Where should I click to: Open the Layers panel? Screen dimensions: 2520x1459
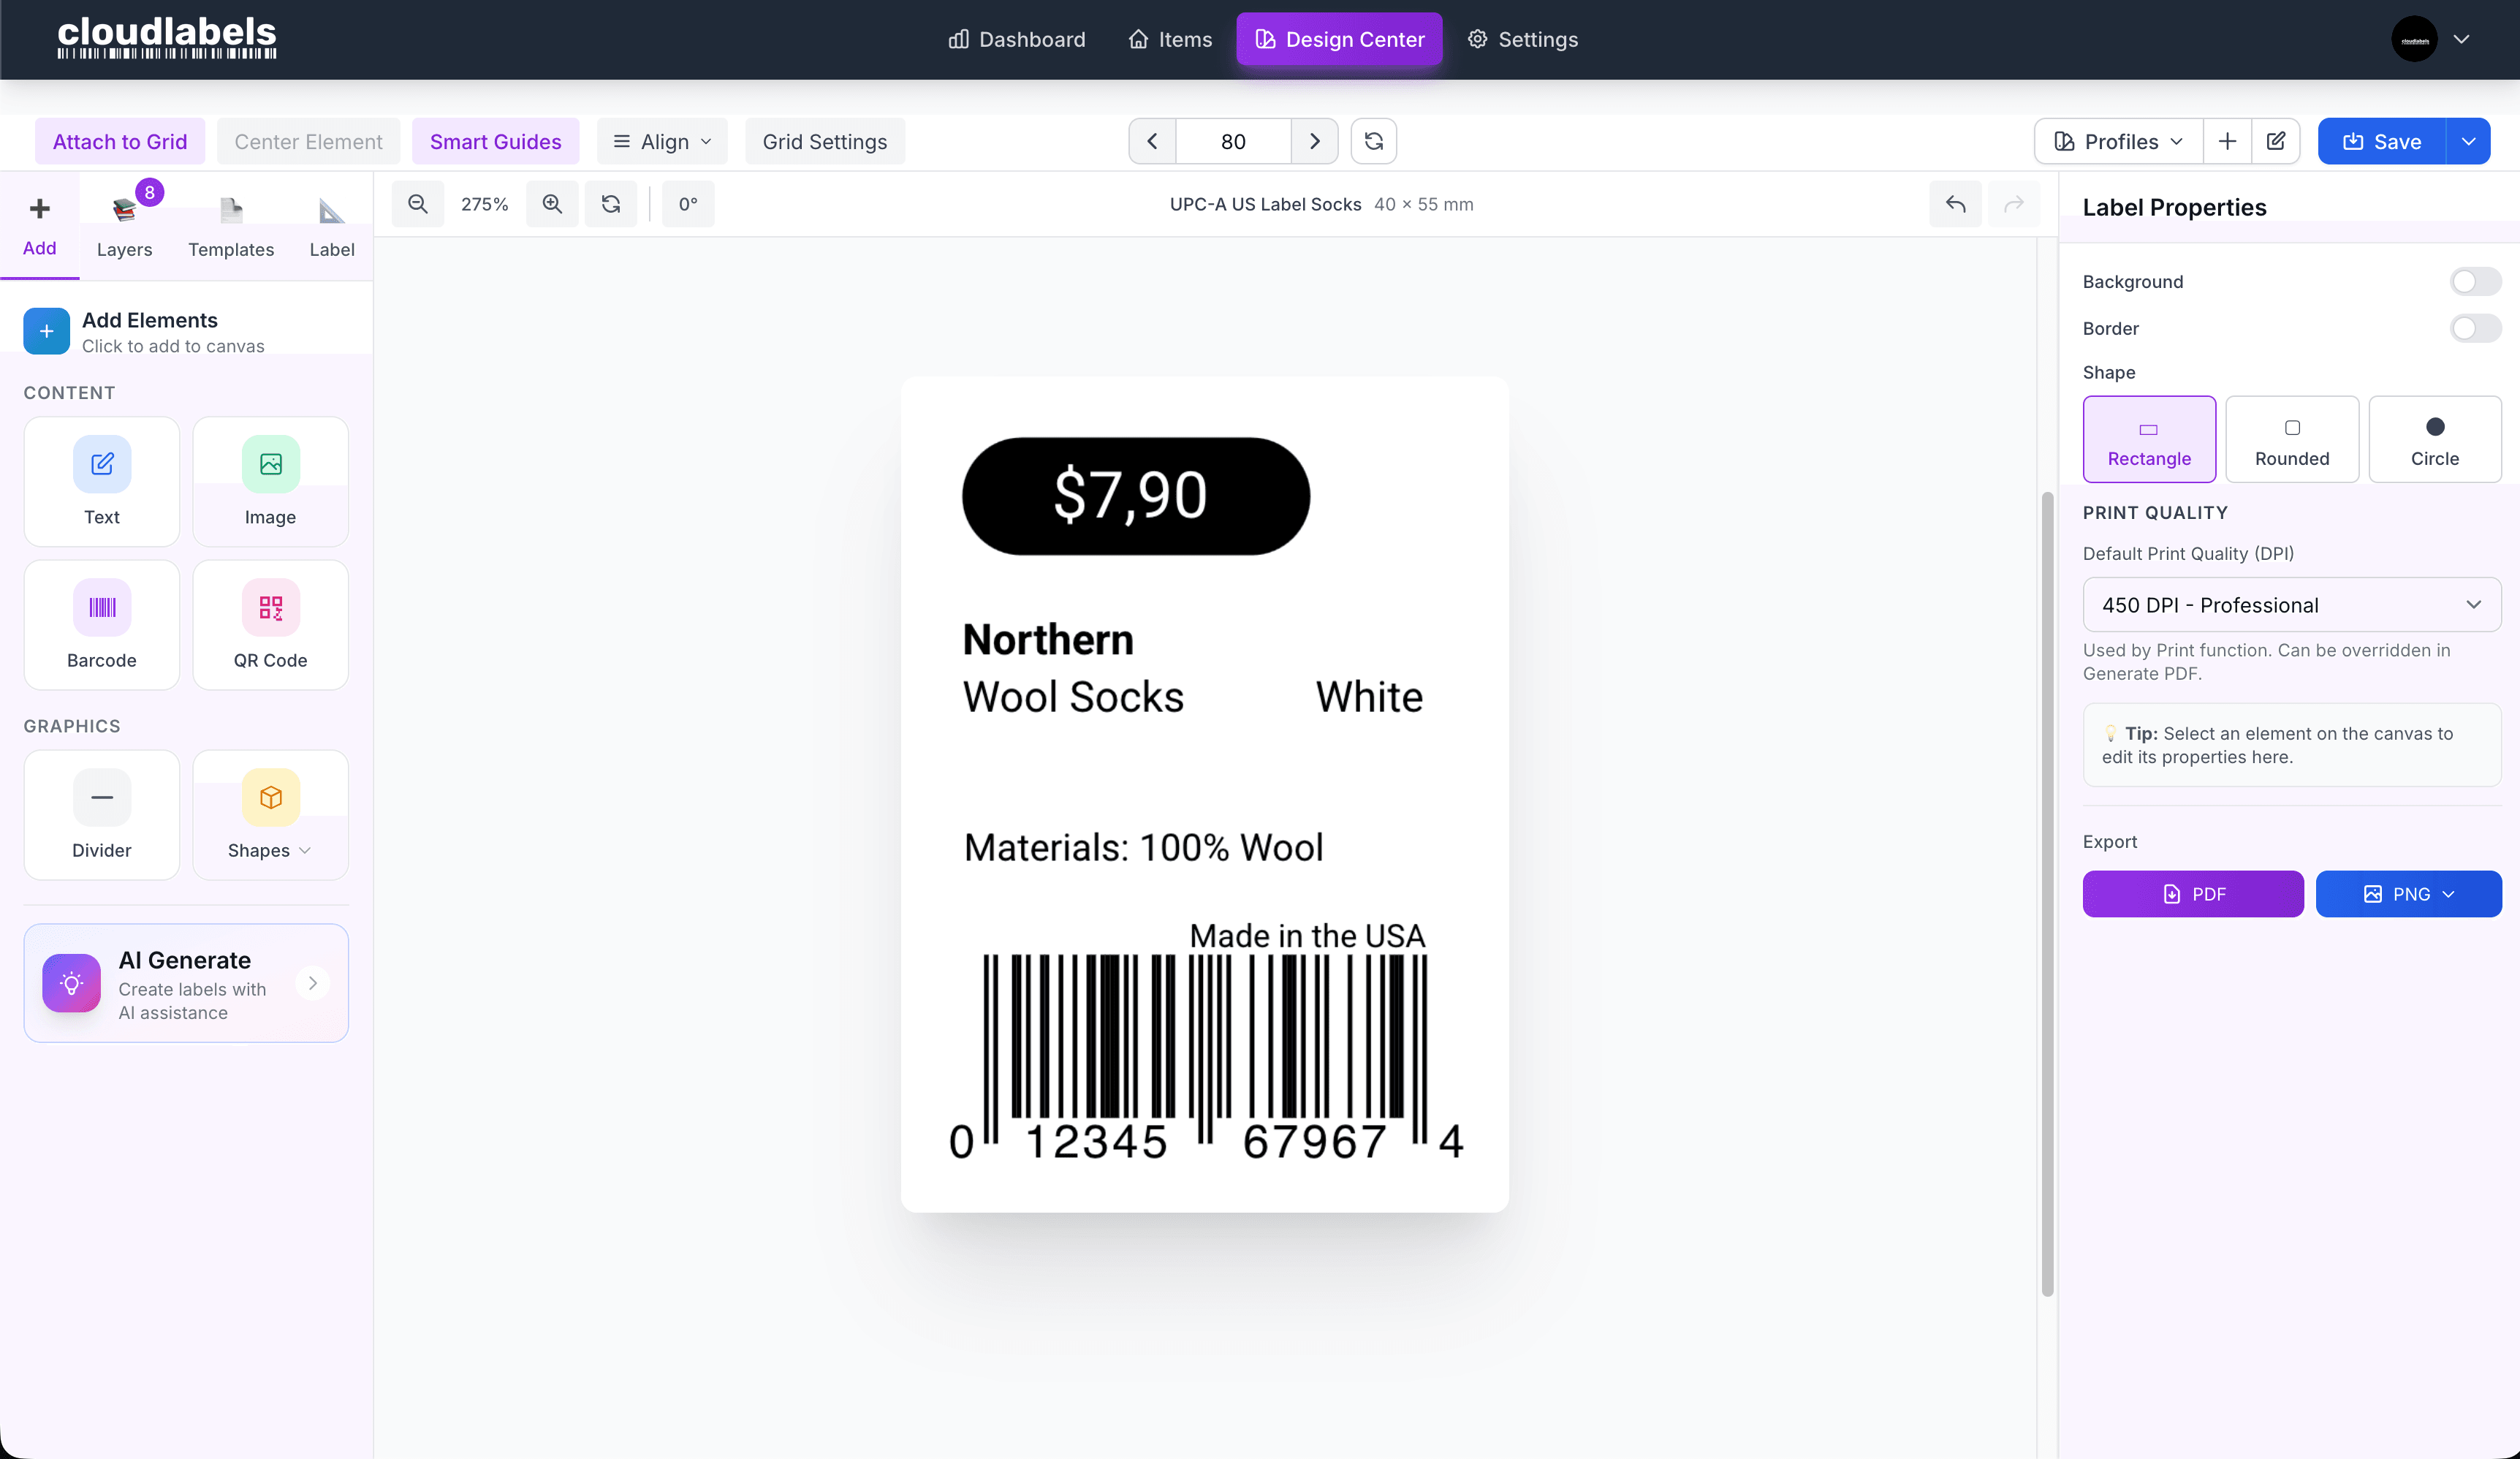point(124,224)
